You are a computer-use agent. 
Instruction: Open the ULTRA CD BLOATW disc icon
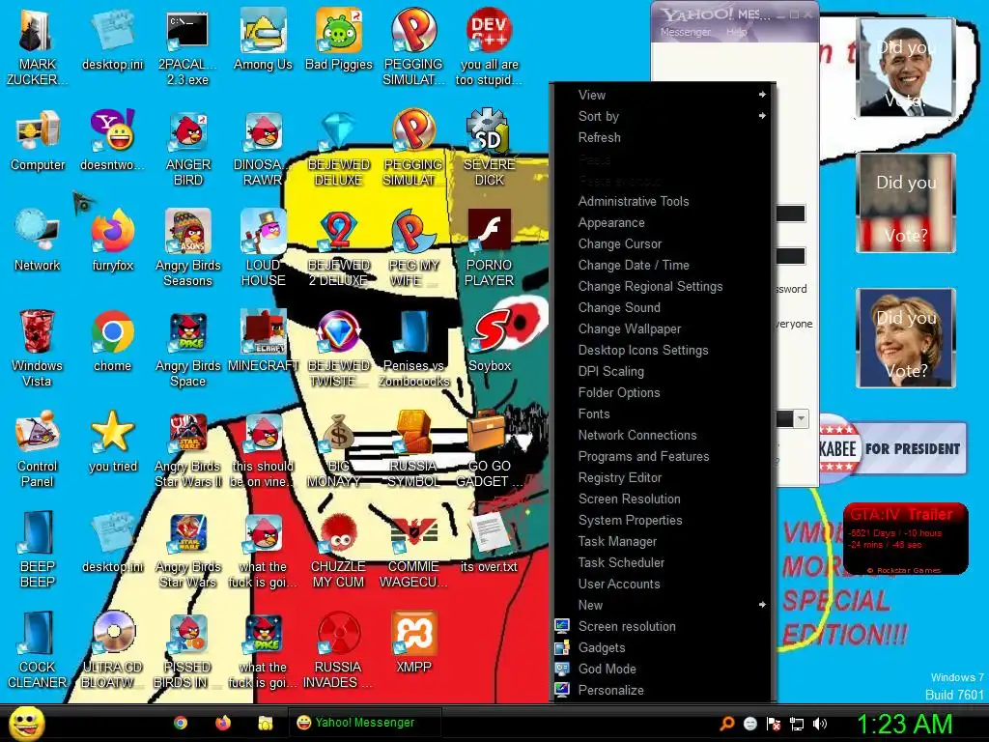pos(112,649)
